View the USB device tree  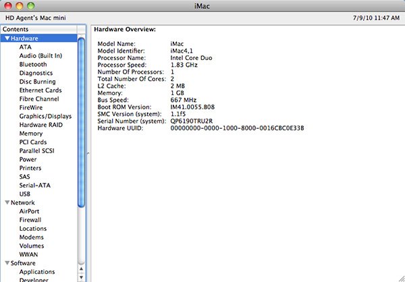26,194
